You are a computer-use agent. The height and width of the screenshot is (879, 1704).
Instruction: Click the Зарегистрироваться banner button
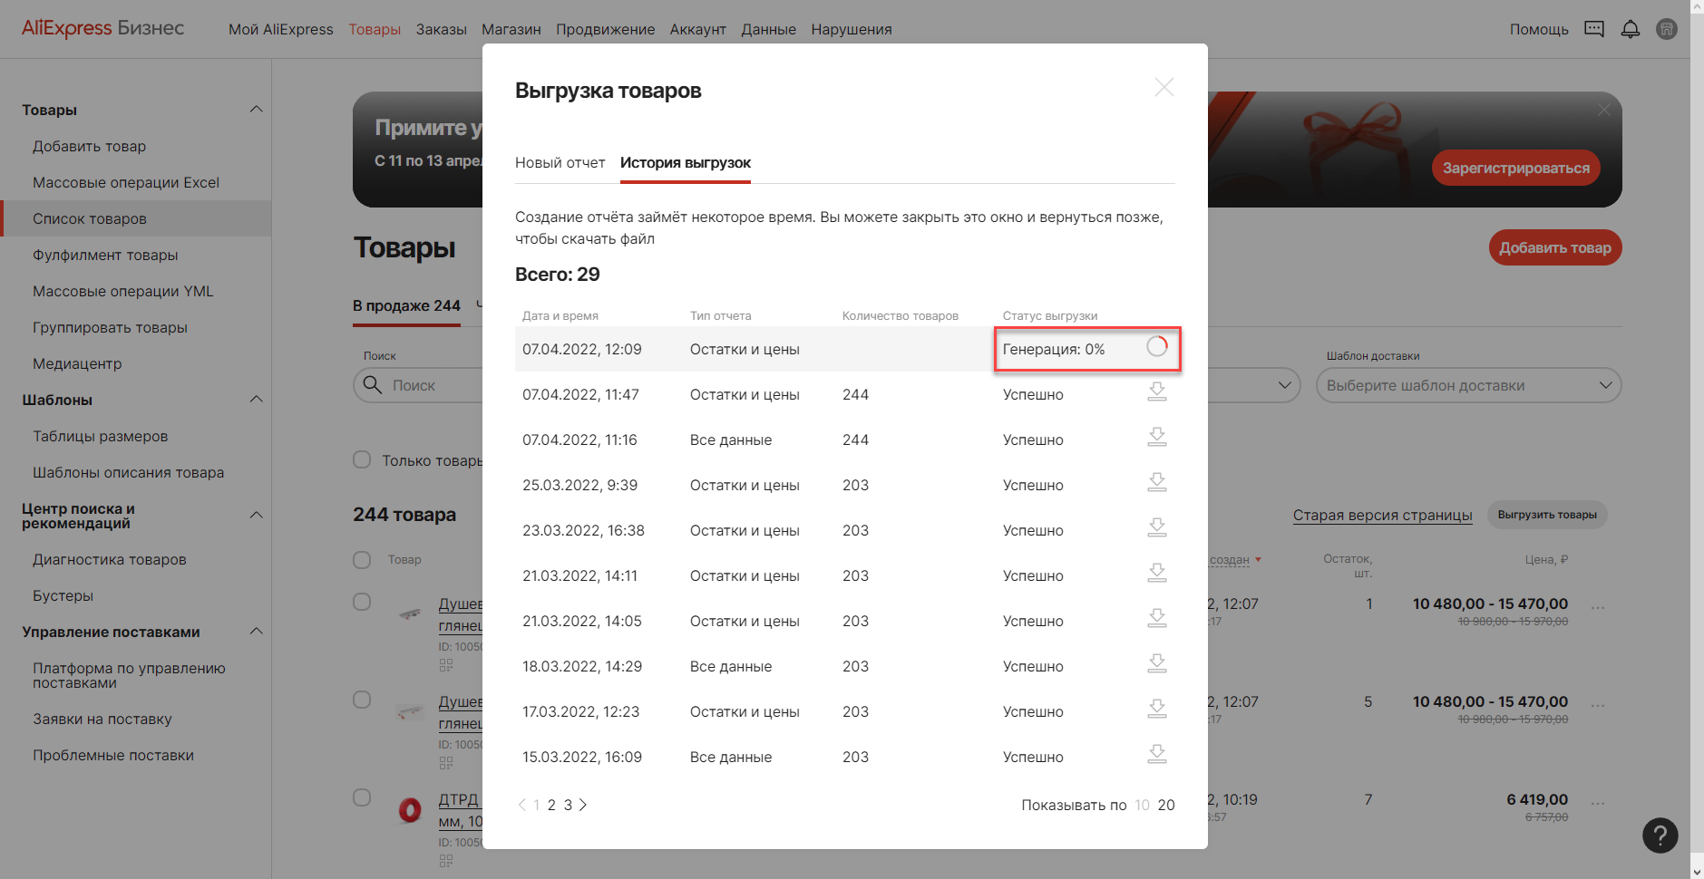click(x=1516, y=168)
